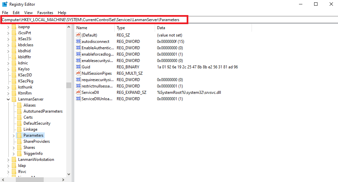Image resolution: width=338 pixels, height=182 pixels.
Task: Select the DefaultSecurity tree key
Action: pyautogui.click(x=37, y=123)
